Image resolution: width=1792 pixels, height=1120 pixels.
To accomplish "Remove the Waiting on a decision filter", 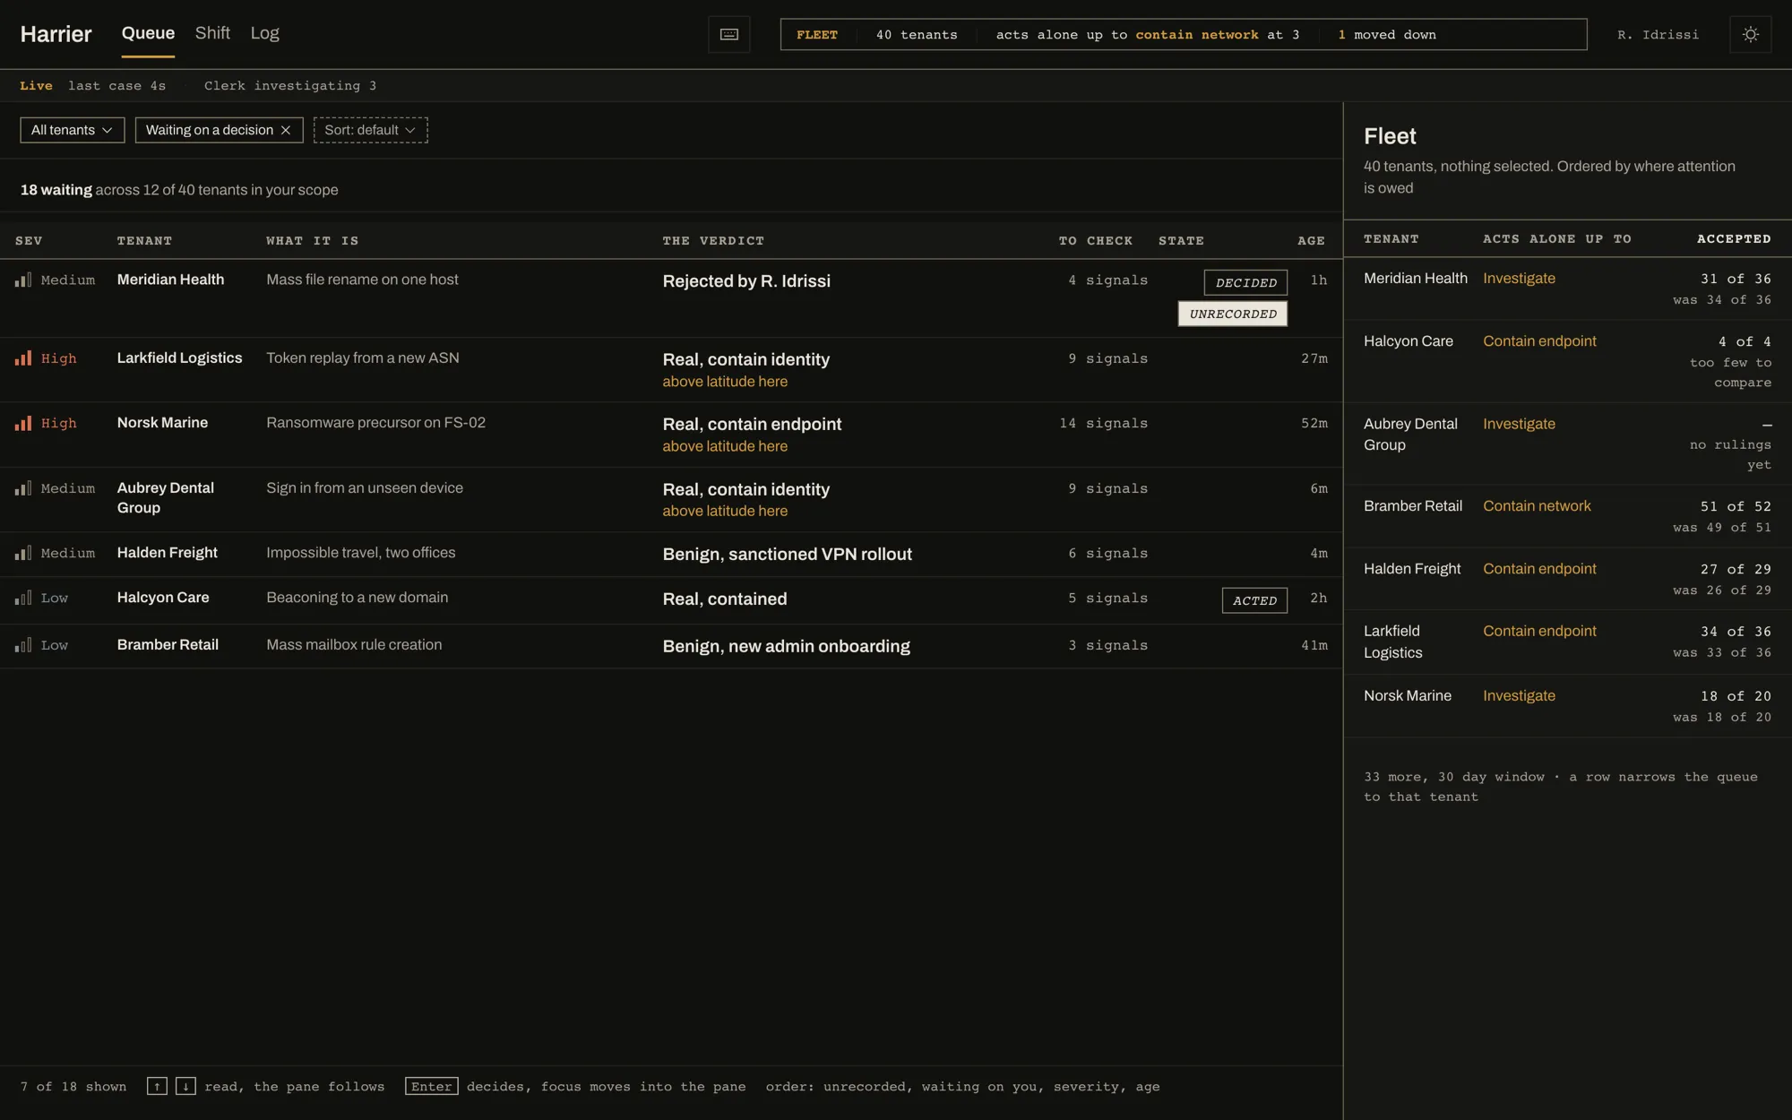I will pyautogui.click(x=286, y=130).
